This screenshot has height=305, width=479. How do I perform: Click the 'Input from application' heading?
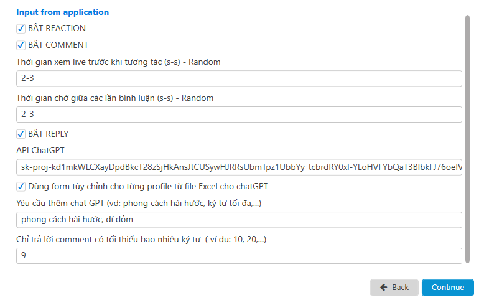62,12
